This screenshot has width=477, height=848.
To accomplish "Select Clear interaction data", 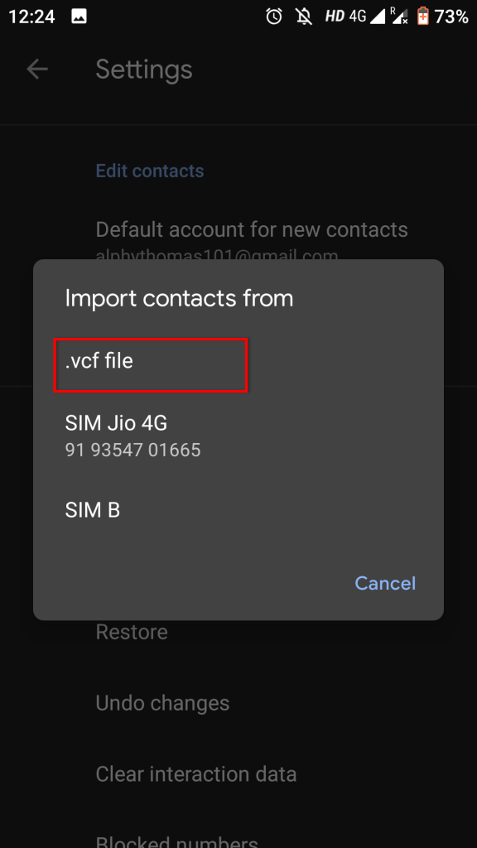I will coord(196,774).
